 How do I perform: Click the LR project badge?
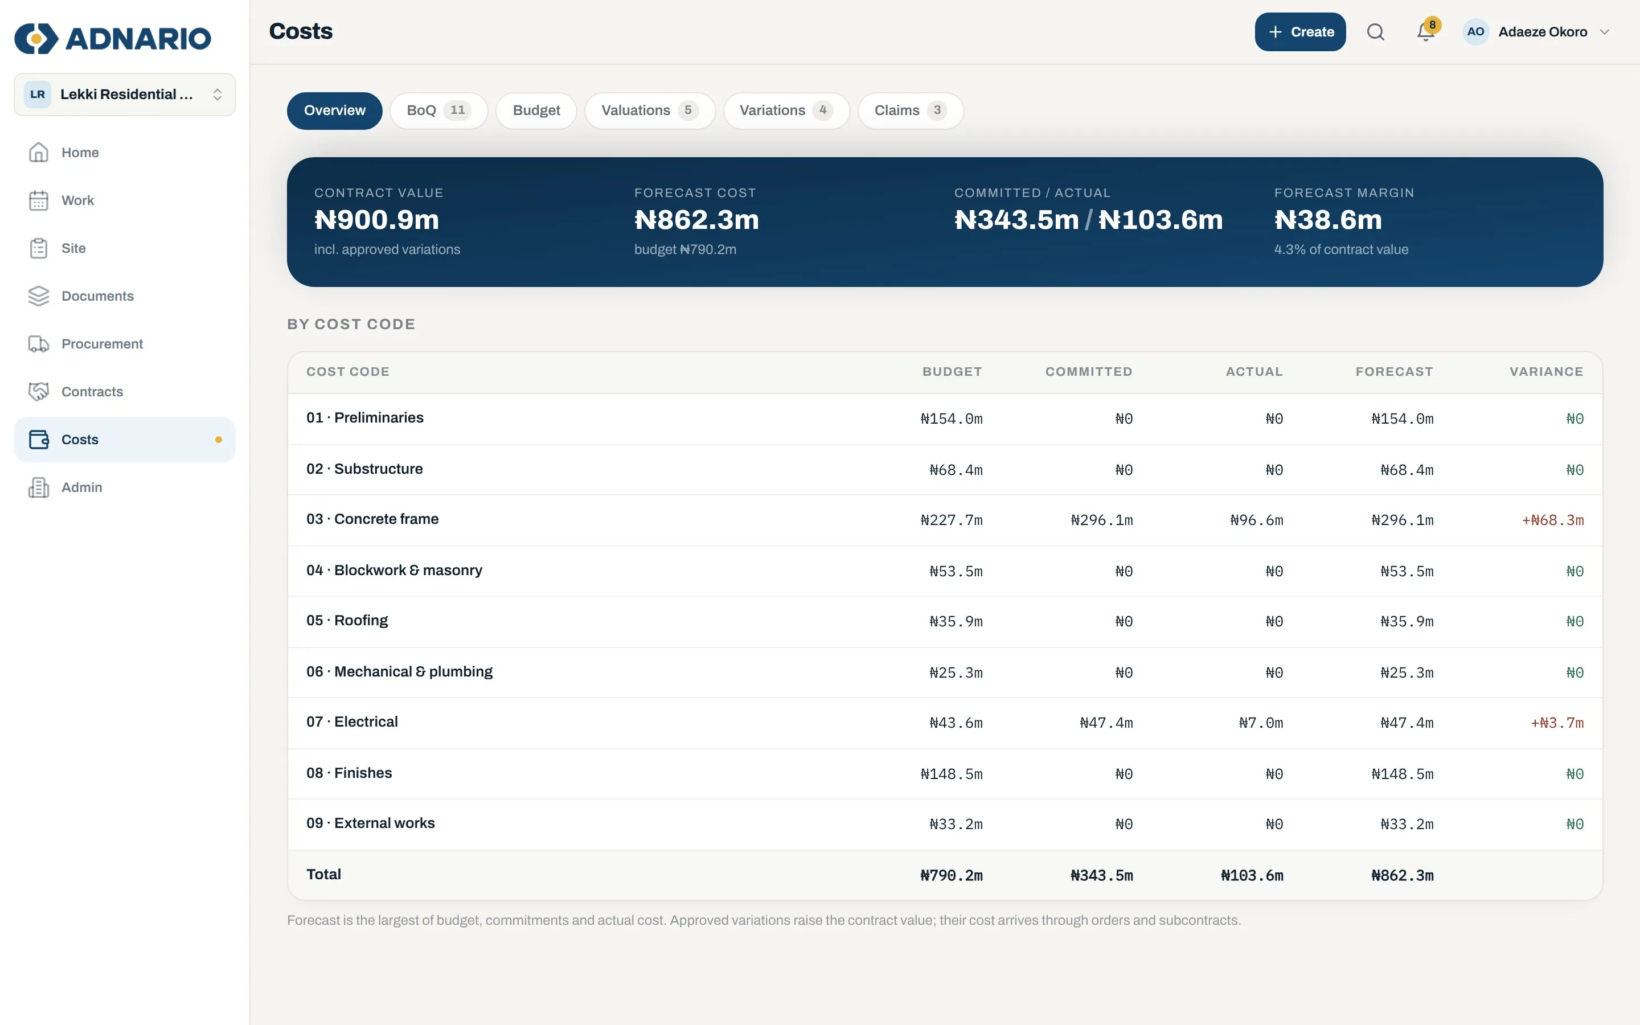[x=37, y=94]
